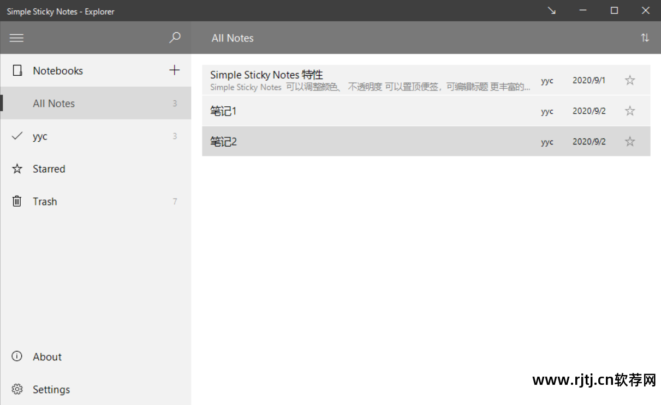
Task: Click the Notebooks header label
Action: point(58,71)
